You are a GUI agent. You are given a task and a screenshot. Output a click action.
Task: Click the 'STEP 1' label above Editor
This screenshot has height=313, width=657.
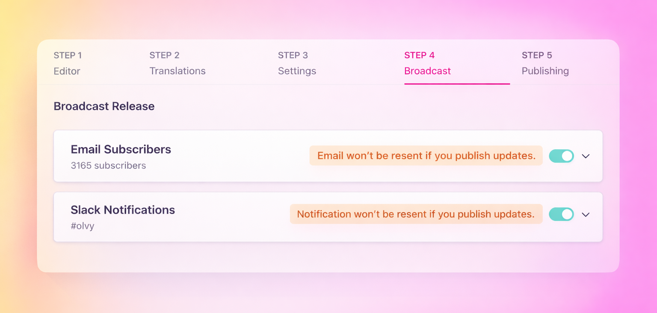point(68,55)
